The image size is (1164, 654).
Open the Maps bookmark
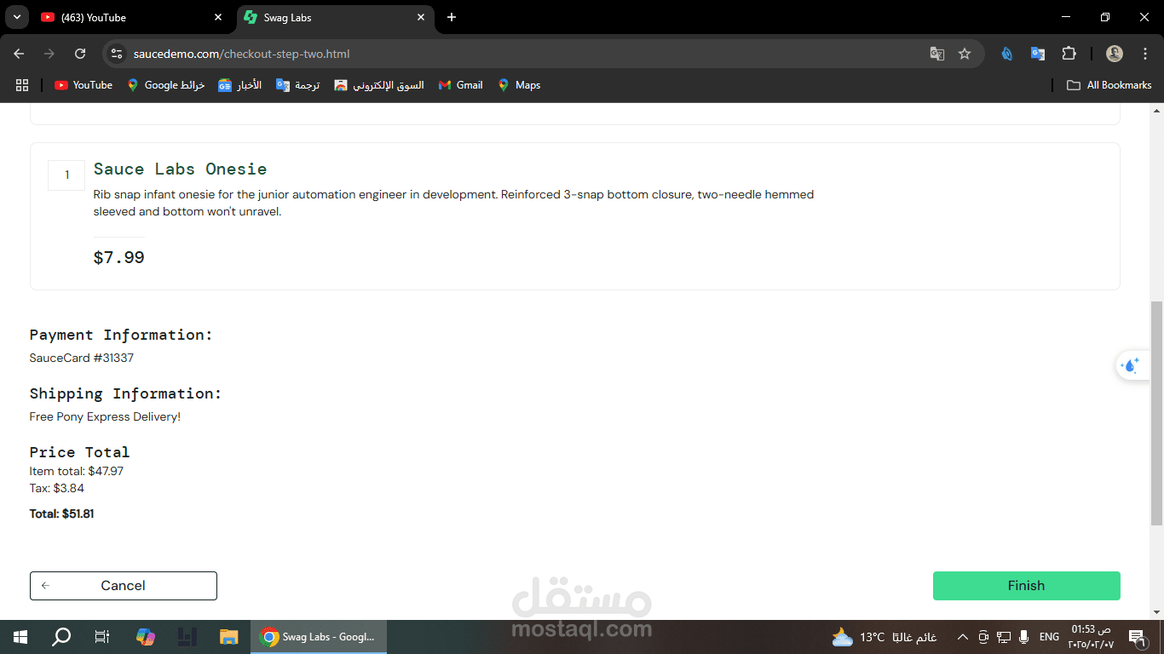(x=519, y=85)
